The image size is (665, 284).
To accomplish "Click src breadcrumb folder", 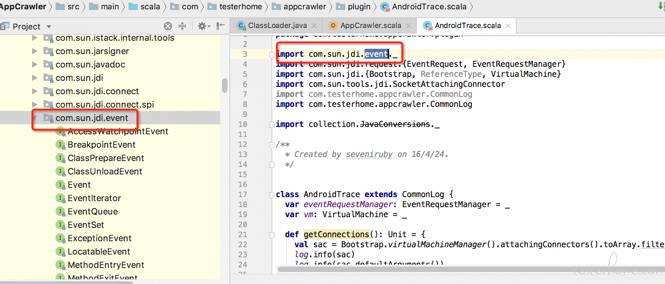I will point(68,7).
